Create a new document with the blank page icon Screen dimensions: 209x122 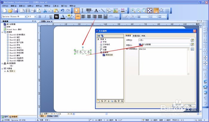click(x=5, y=11)
